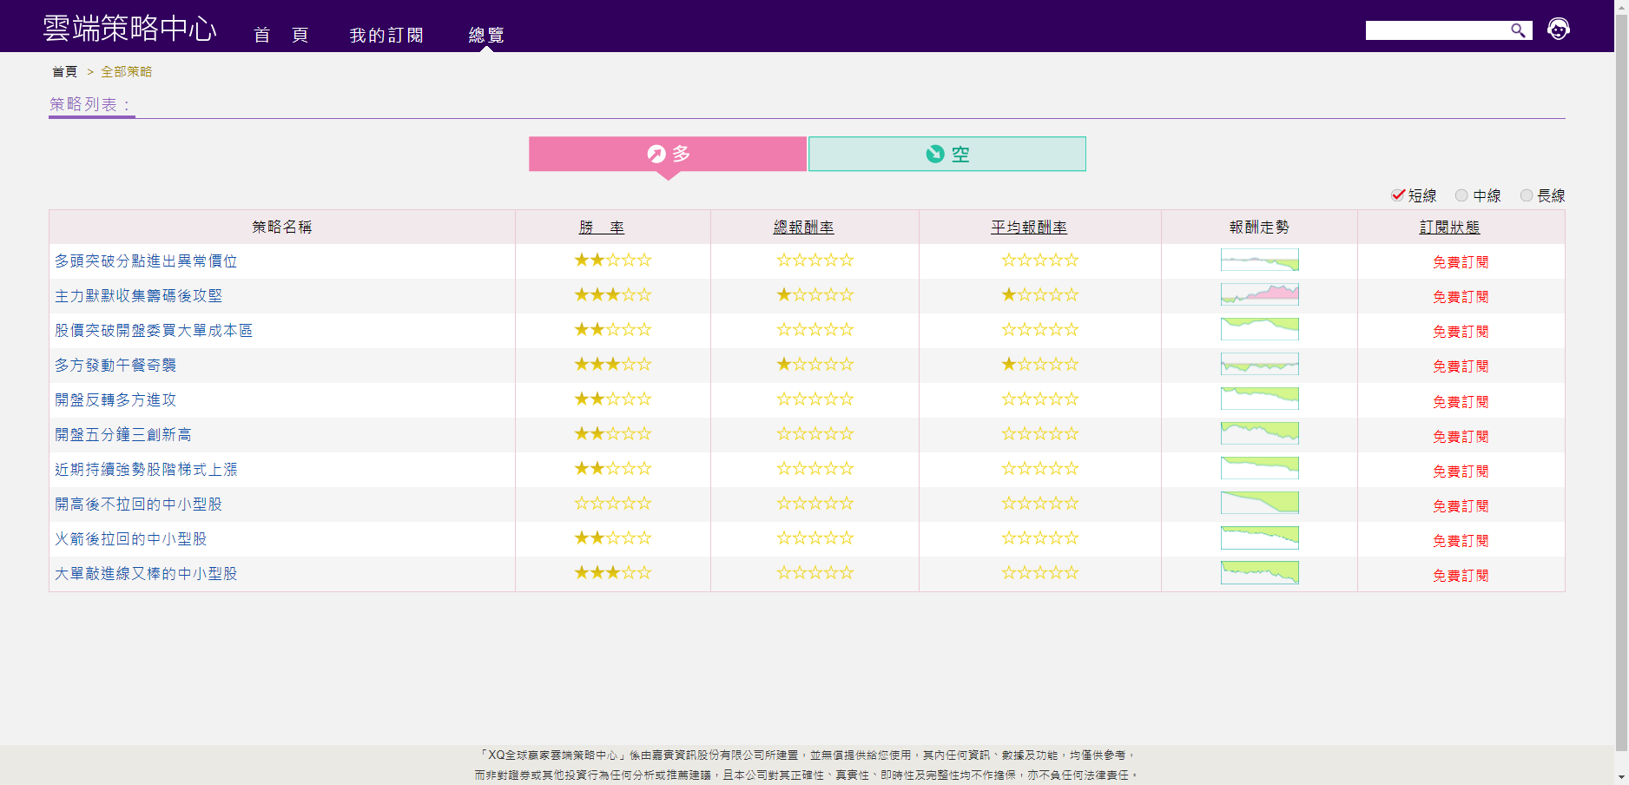Click the return chart thumbnail for 開高後不拉回的中小型股
The height and width of the screenshot is (785, 1629).
point(1259,504)
